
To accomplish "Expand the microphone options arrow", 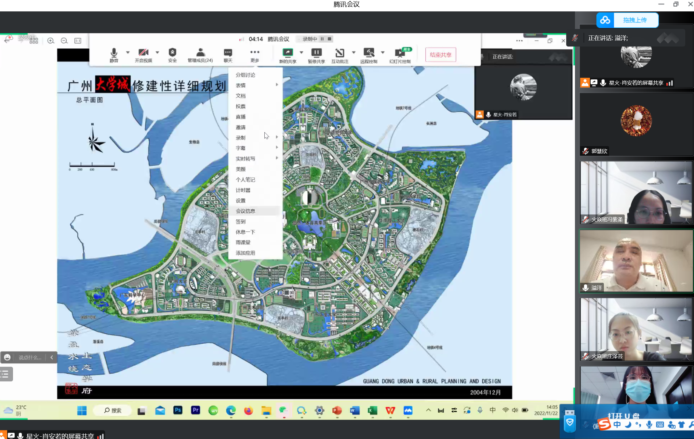I will (x=128, y=52).
